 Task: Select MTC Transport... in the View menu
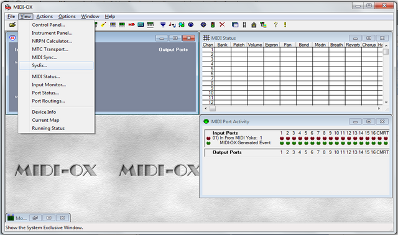tap(56, 49)
